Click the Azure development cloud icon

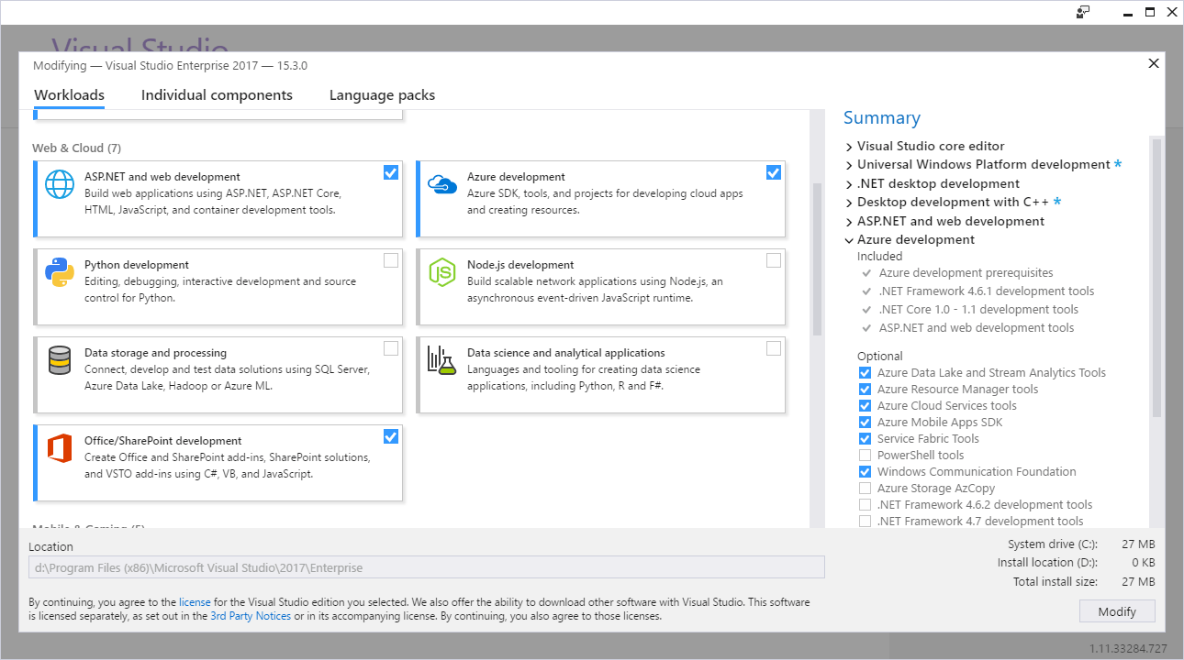[442, 185]
